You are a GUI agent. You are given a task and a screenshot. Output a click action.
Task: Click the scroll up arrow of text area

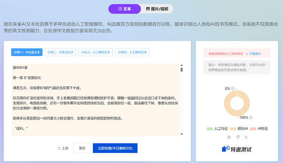pos(182,65)
